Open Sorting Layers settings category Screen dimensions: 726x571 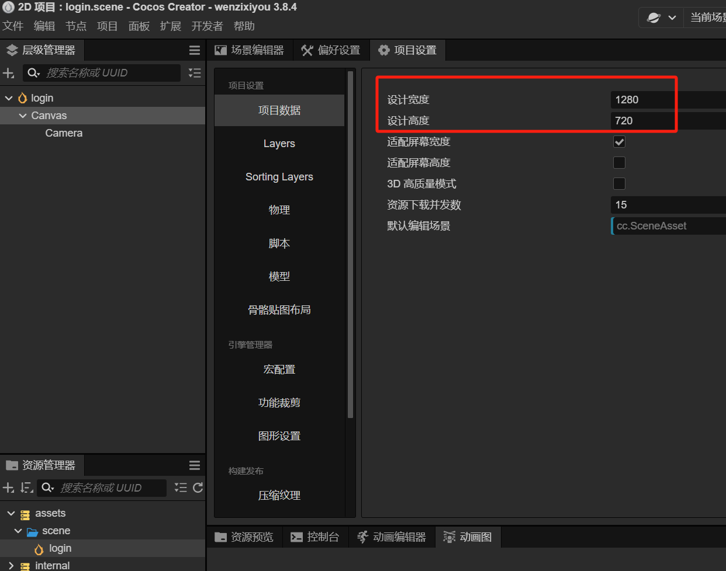279,177
